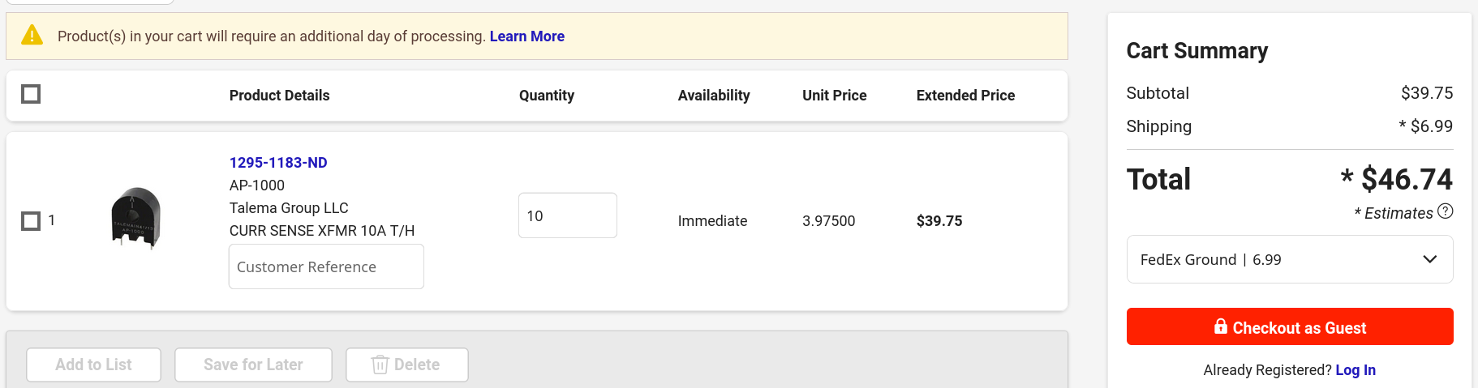Open the AP-1000 product thumbnail image

[136, 219]
